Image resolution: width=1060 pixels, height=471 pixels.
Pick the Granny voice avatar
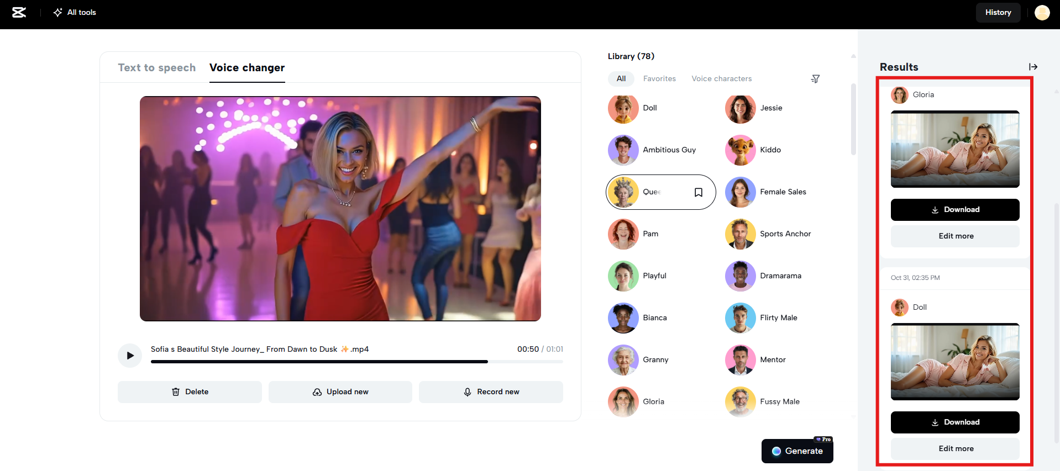pyautogui.click(x=623, y=360)
